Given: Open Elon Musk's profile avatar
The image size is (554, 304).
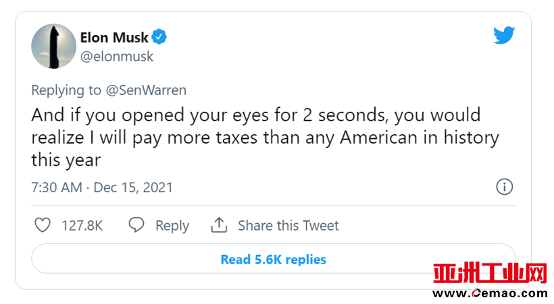Looking at the screenshot, I should point(53,47).
